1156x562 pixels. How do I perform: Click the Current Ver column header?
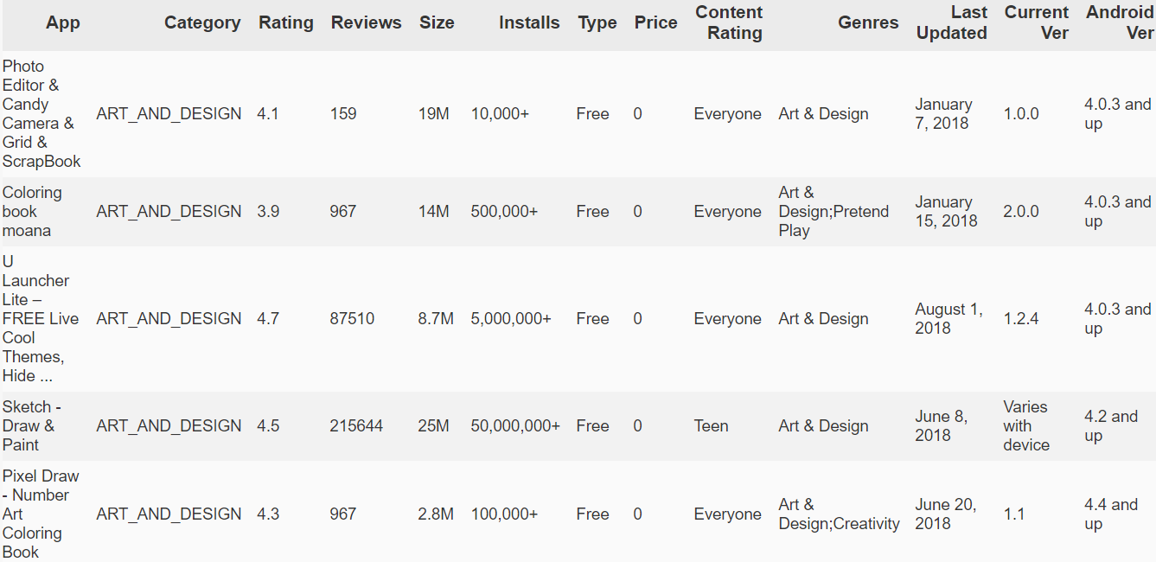[1037, 23]
